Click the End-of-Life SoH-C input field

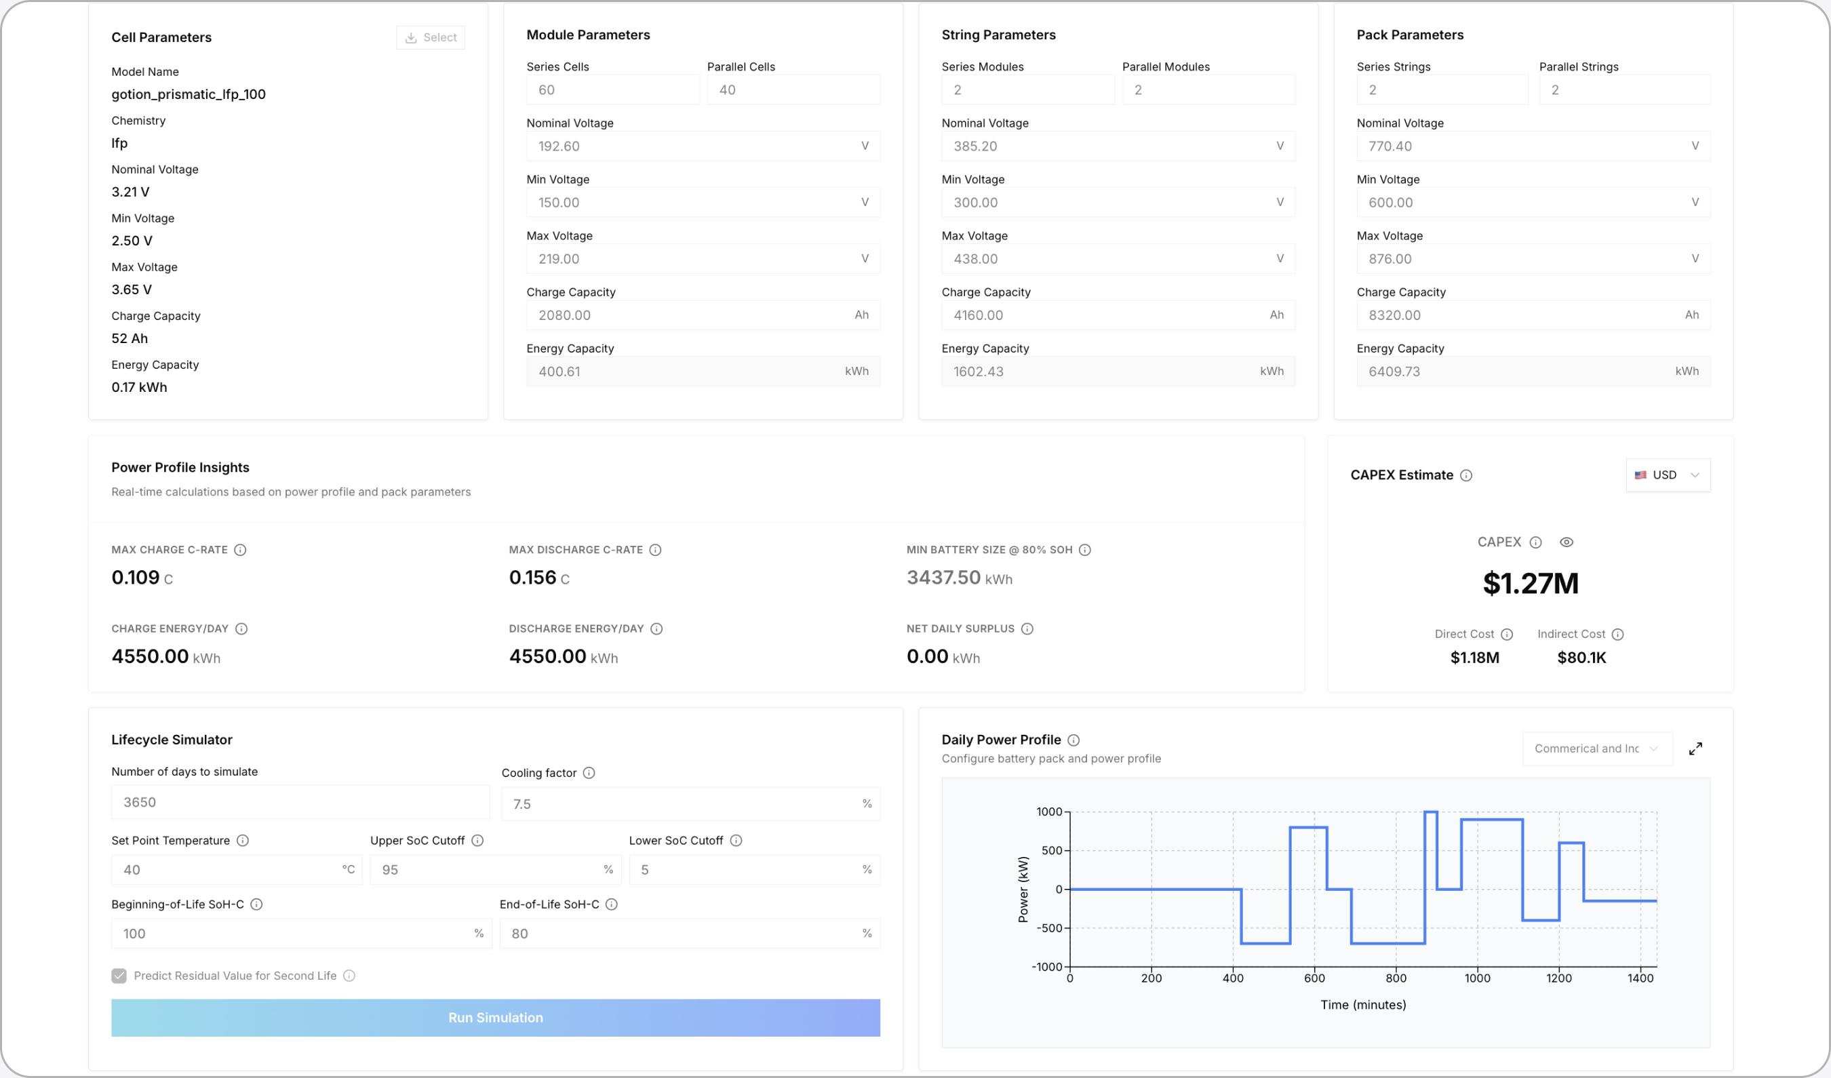[690, 934]
